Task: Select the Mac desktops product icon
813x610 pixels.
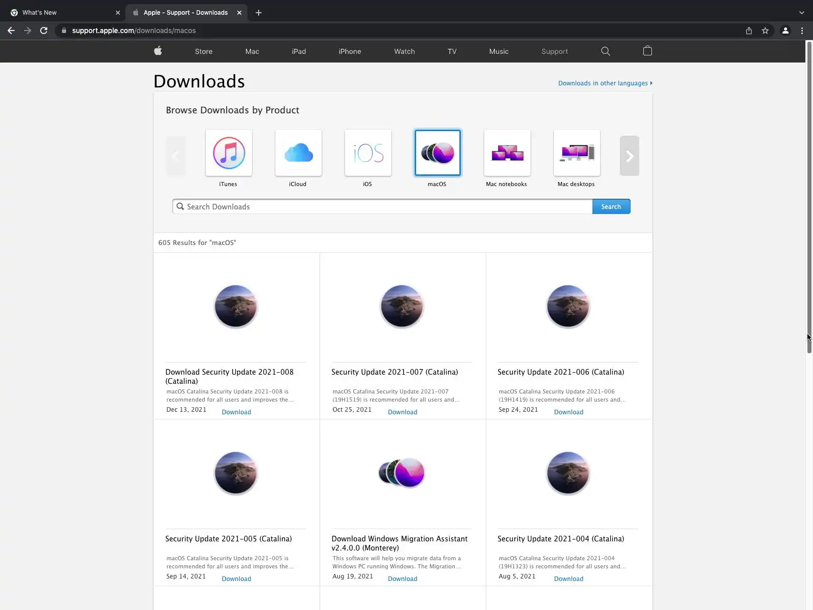Action: tap(577, 153)
